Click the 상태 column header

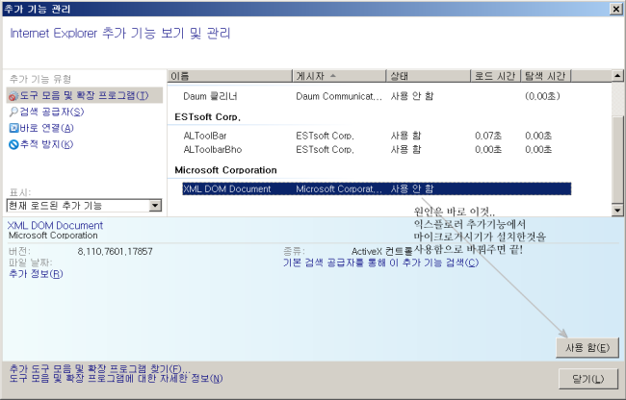point(427,75)
